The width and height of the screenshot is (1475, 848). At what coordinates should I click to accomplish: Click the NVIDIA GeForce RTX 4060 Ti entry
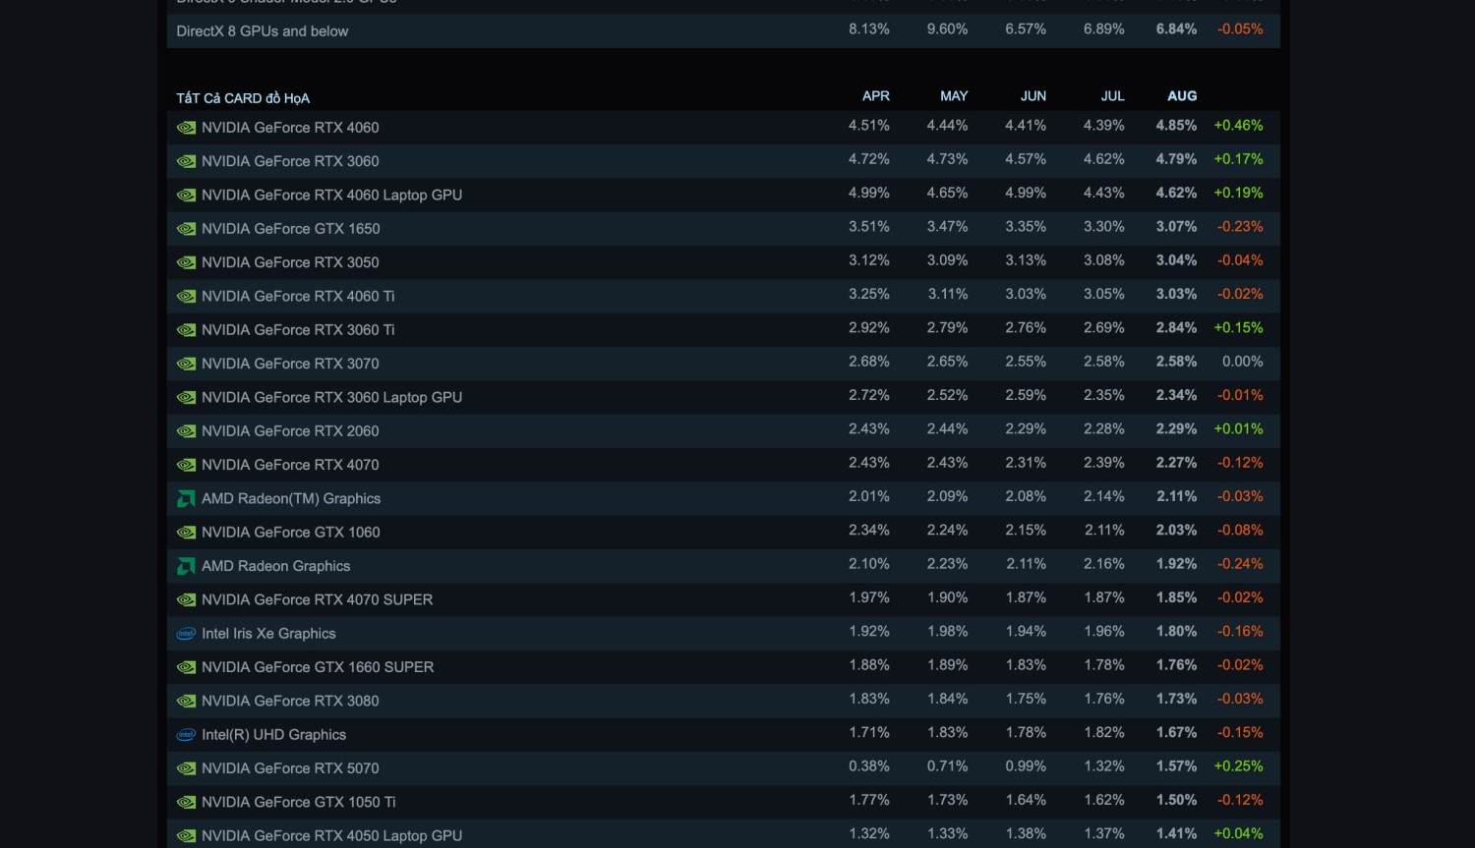tap(298, 297)
